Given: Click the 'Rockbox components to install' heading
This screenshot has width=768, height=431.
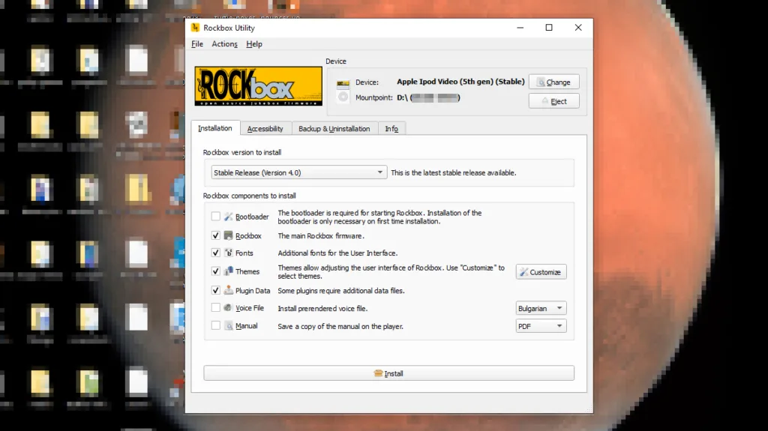Looking at the screenshot, I should (x=249, y=196).
